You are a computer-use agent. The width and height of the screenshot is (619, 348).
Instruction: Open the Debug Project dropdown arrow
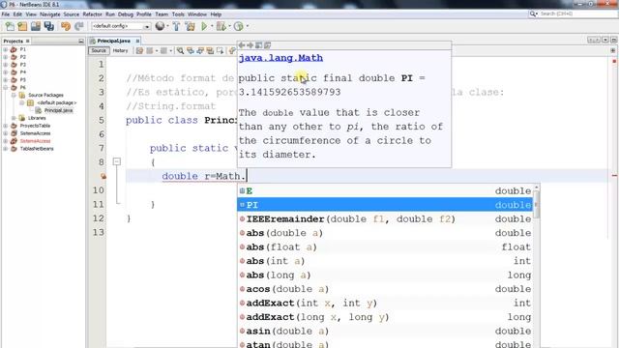tap(229, 26)
